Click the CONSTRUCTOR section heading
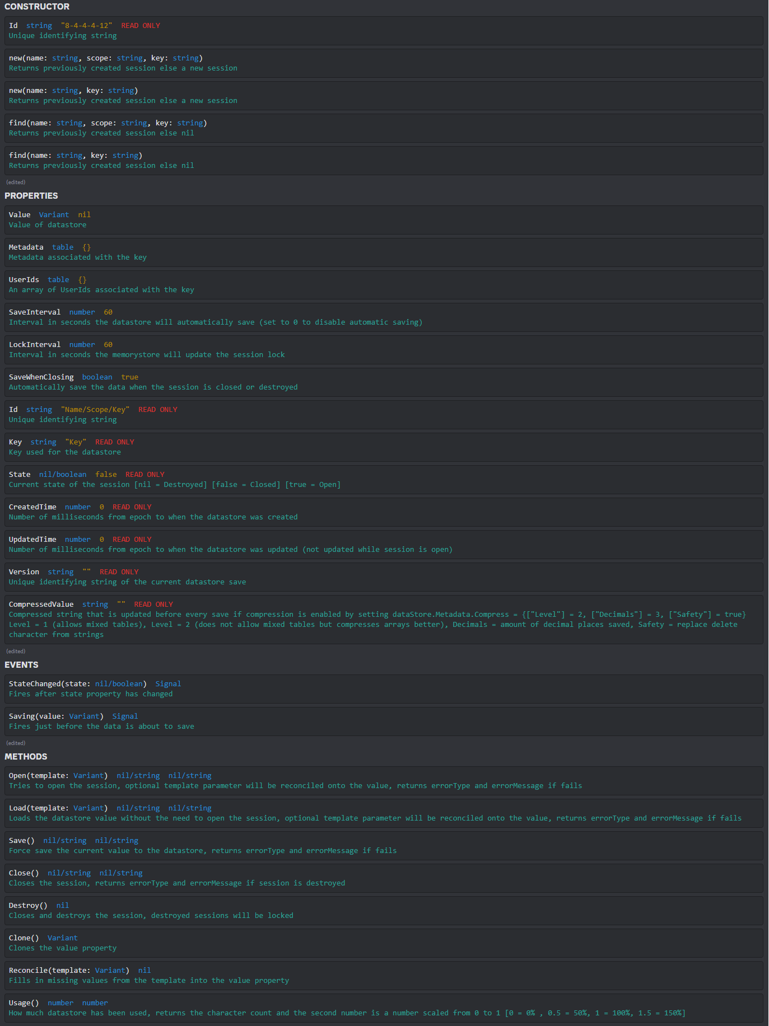The width and height of the screenshot is (769, 1026). [37, 7]
